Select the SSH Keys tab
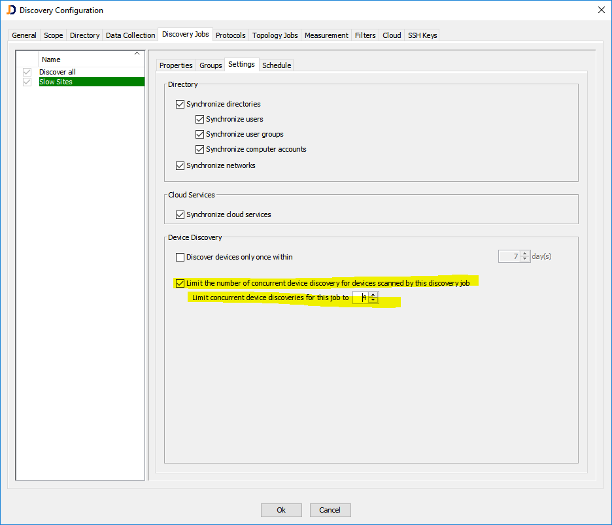The height and width of the screenshot is (525, 612). (x=422, y=35)
